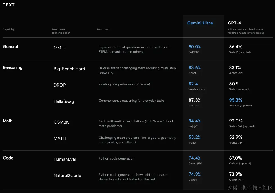Image resolution: width=275 pixels, height=193 pixels.
Task: Click the DROP benchmark name
Action: pos(60,85)
